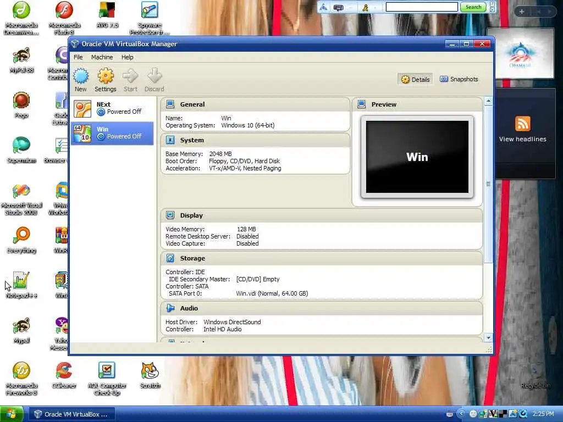Click the RSS feed icon in sidebar gadget

522,124
